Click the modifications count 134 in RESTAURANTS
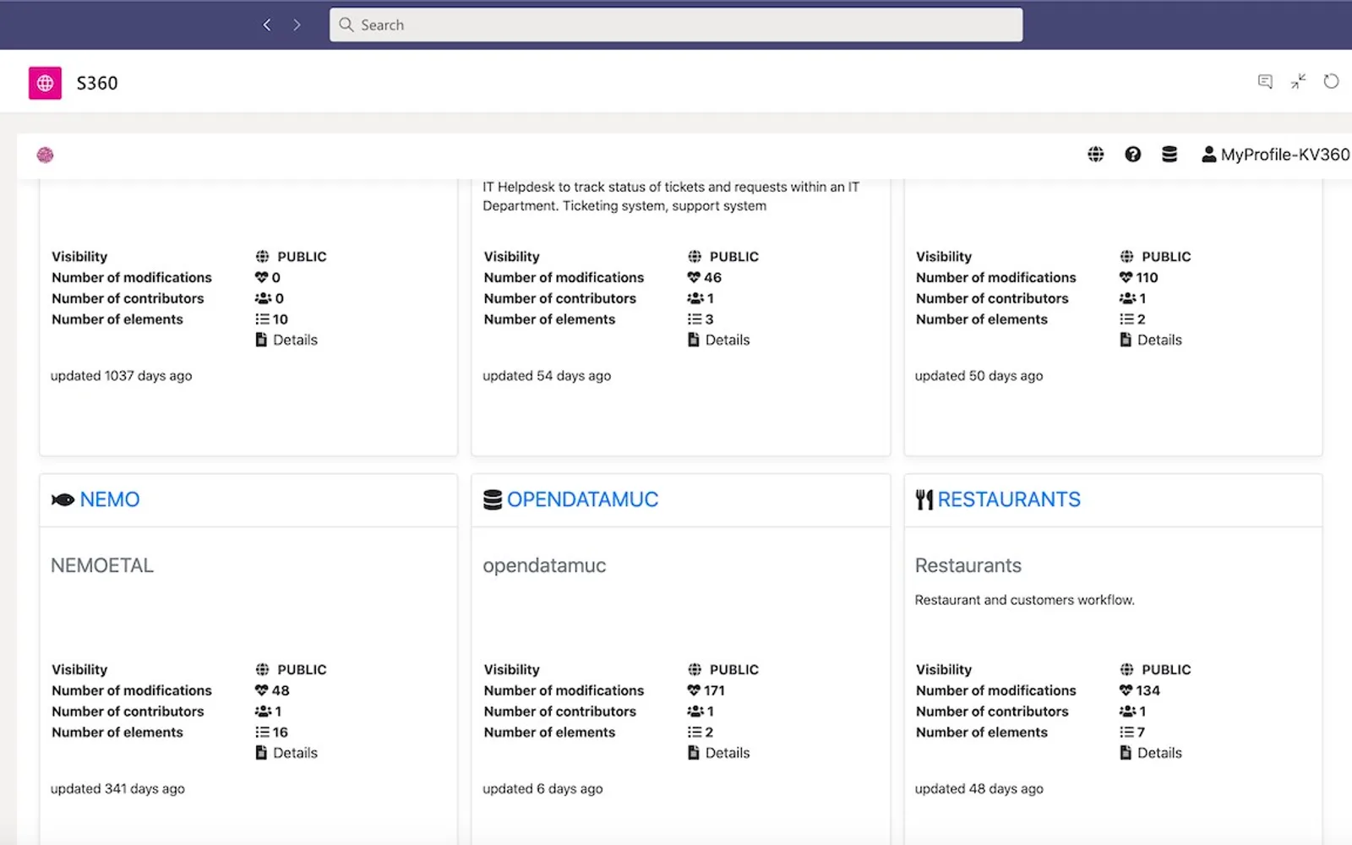The height and width of the screenshot is (845, 1352). point(1148,690)
